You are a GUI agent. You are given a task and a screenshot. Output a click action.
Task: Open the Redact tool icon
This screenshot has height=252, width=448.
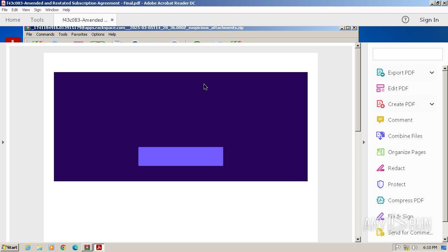click(380, 168)
